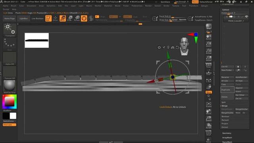The image size is (254, 143).
Task: Open the Dots stroke type picker
Action: click(10, 44)
